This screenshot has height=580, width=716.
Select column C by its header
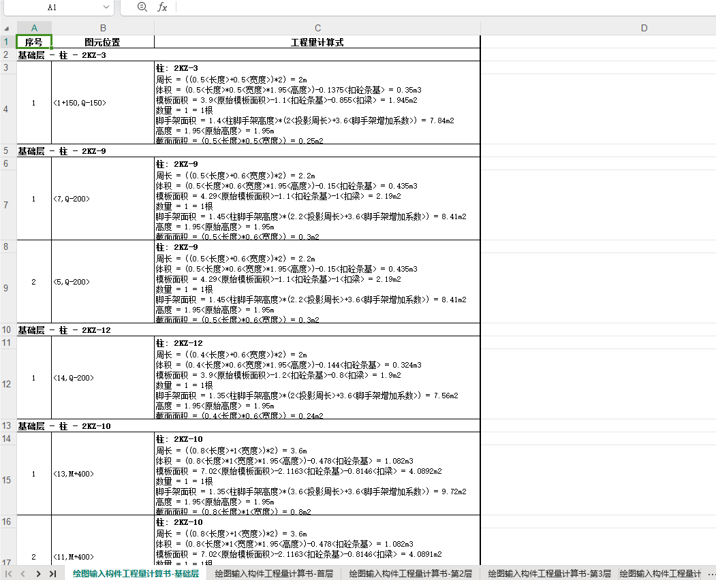[317, 28]
